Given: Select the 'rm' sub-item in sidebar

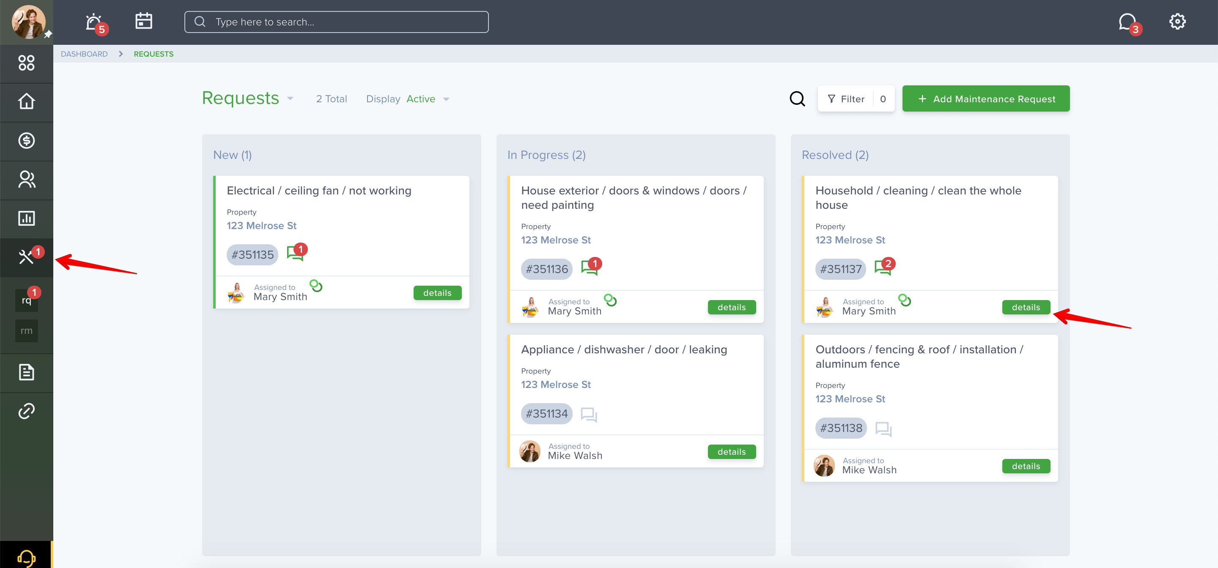Looking at the screenshot, I should [x=27, y=331].
